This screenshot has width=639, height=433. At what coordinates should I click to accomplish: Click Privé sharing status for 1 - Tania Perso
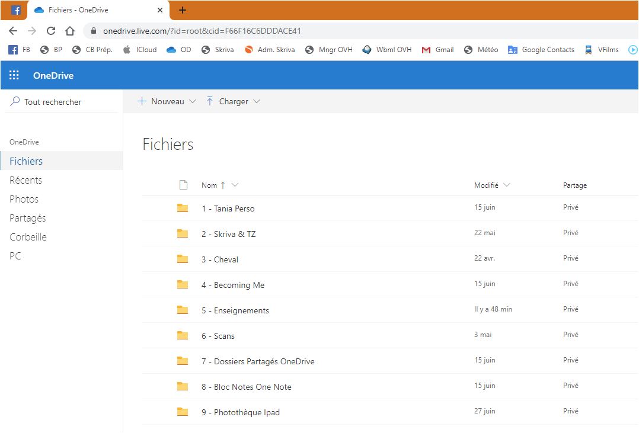[x=570, y=207]
